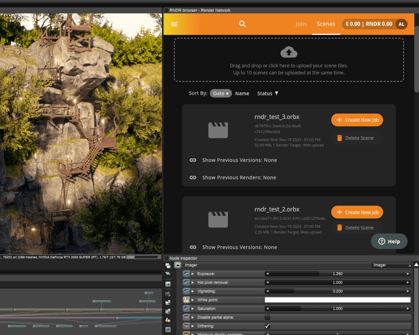Click clapperboard thumbnail of rndr_test_3.orbx

[218, 130]
